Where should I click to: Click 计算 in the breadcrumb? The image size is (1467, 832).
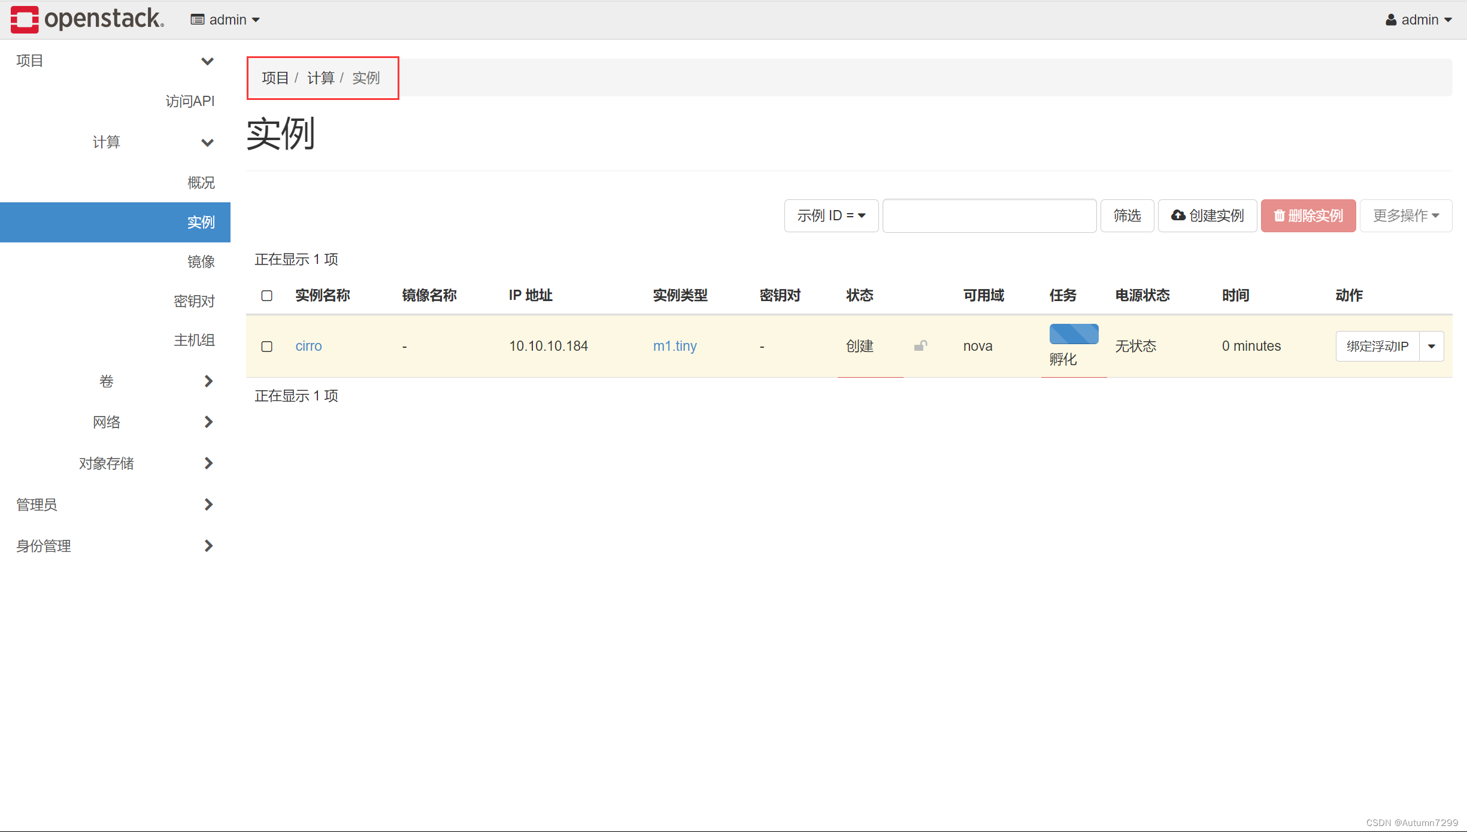(x=320, y=78)
